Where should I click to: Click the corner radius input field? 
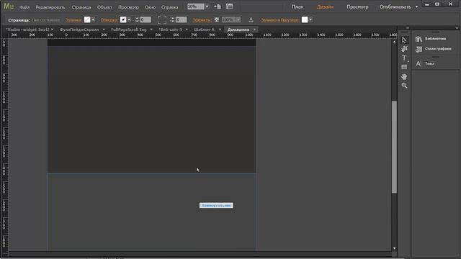tap(181, 19)
